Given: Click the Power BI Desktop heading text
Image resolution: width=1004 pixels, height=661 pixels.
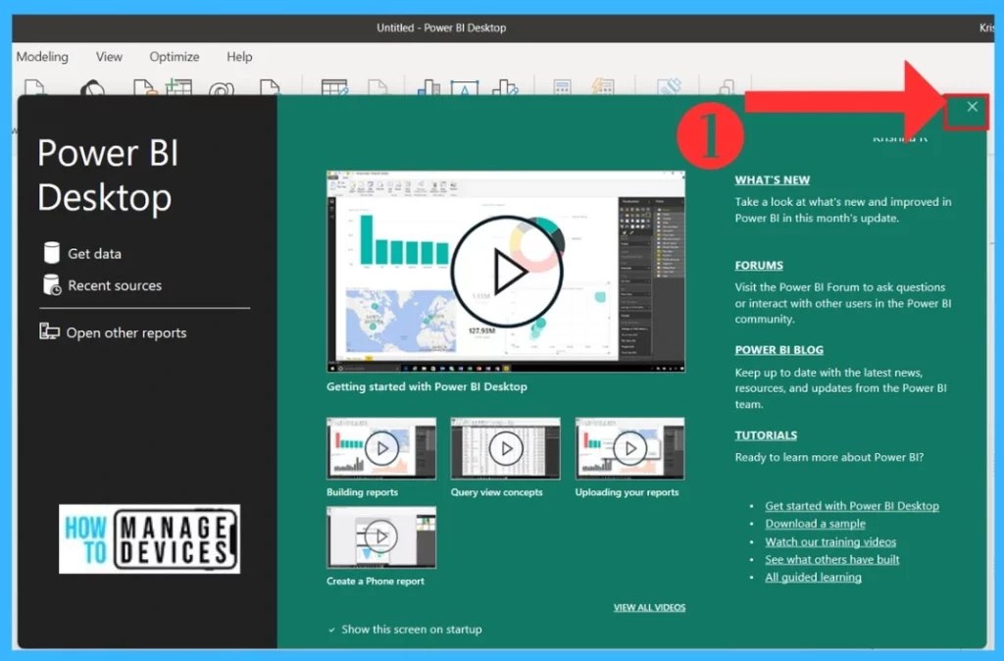Looking at the screenshot, I should point(108,175).
